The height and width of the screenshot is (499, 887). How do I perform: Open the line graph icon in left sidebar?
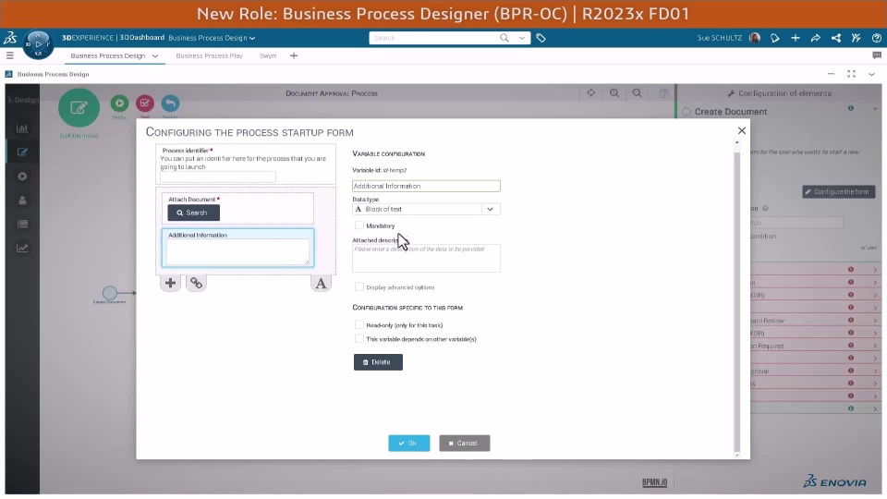coord(22,248)
